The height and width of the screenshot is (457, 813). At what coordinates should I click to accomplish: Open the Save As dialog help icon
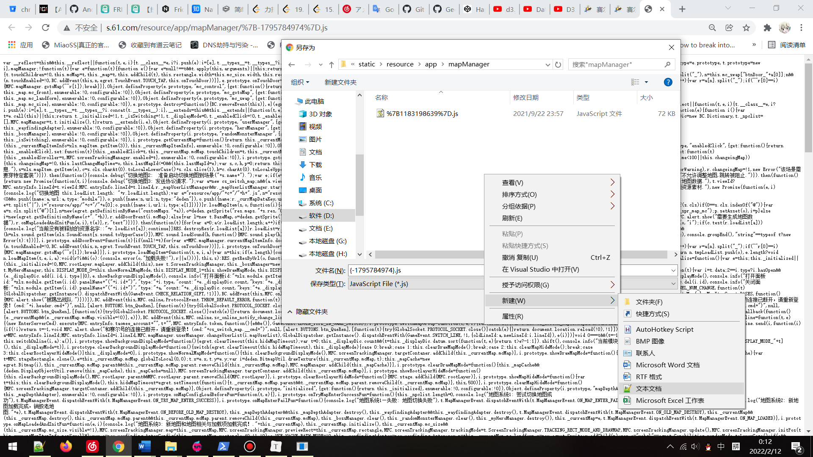pos(668,82)
